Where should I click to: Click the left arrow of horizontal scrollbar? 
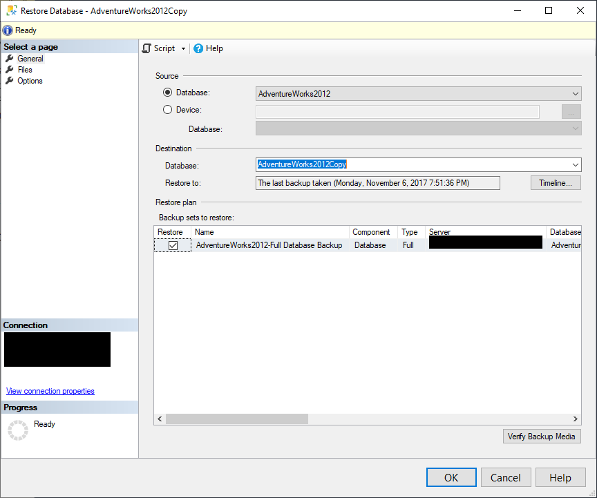coord(160,419)
